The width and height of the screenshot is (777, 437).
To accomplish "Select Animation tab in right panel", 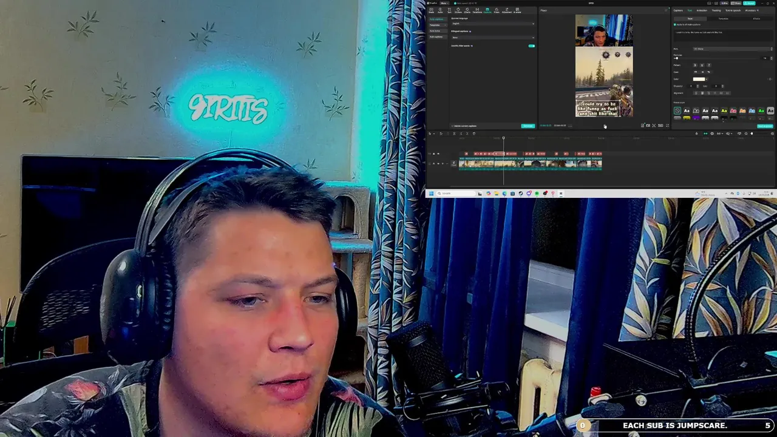I will (x=702, y=10).
